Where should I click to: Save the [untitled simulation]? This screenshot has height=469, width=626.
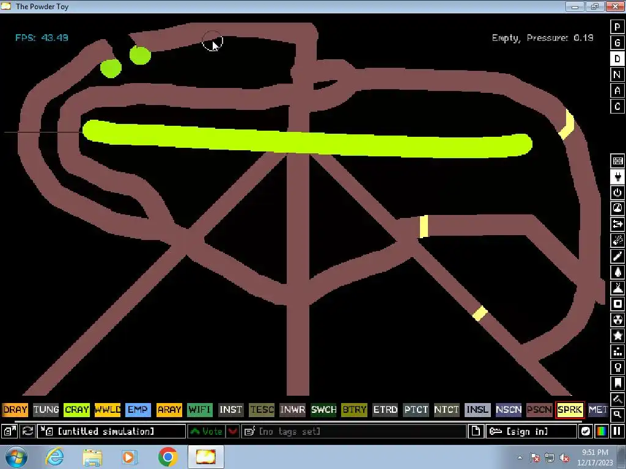(111, 431)
